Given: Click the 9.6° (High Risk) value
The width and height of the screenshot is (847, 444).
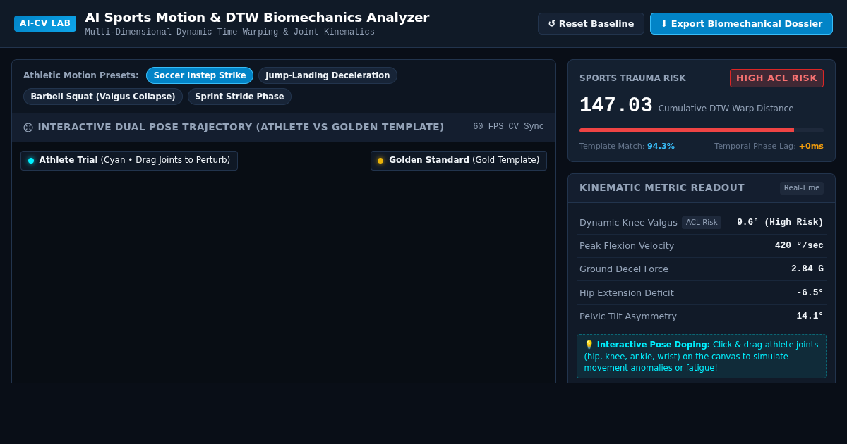Looking at the screenshot, I should (780, 223).
